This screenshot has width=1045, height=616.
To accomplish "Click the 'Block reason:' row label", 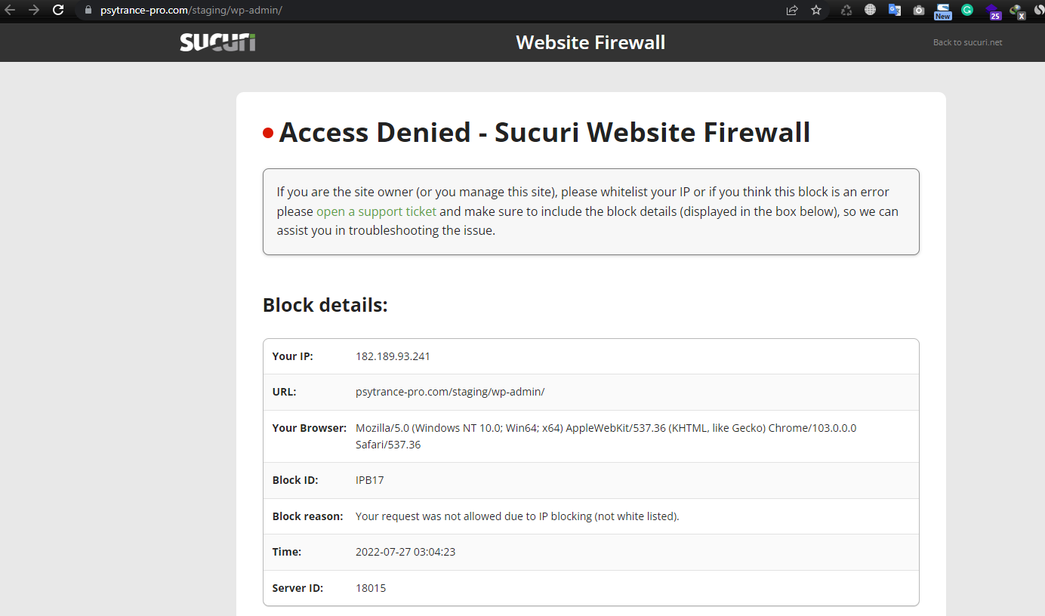I will tap(307, 516).
